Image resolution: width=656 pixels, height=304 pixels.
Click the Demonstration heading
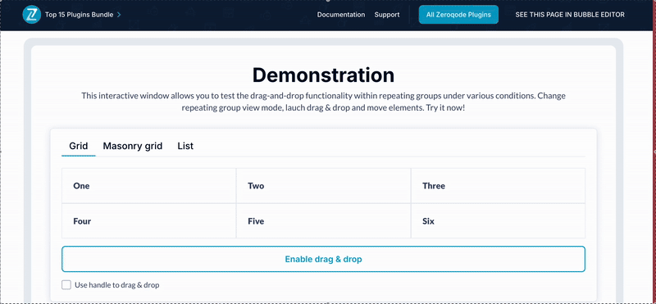click(323, 75)
